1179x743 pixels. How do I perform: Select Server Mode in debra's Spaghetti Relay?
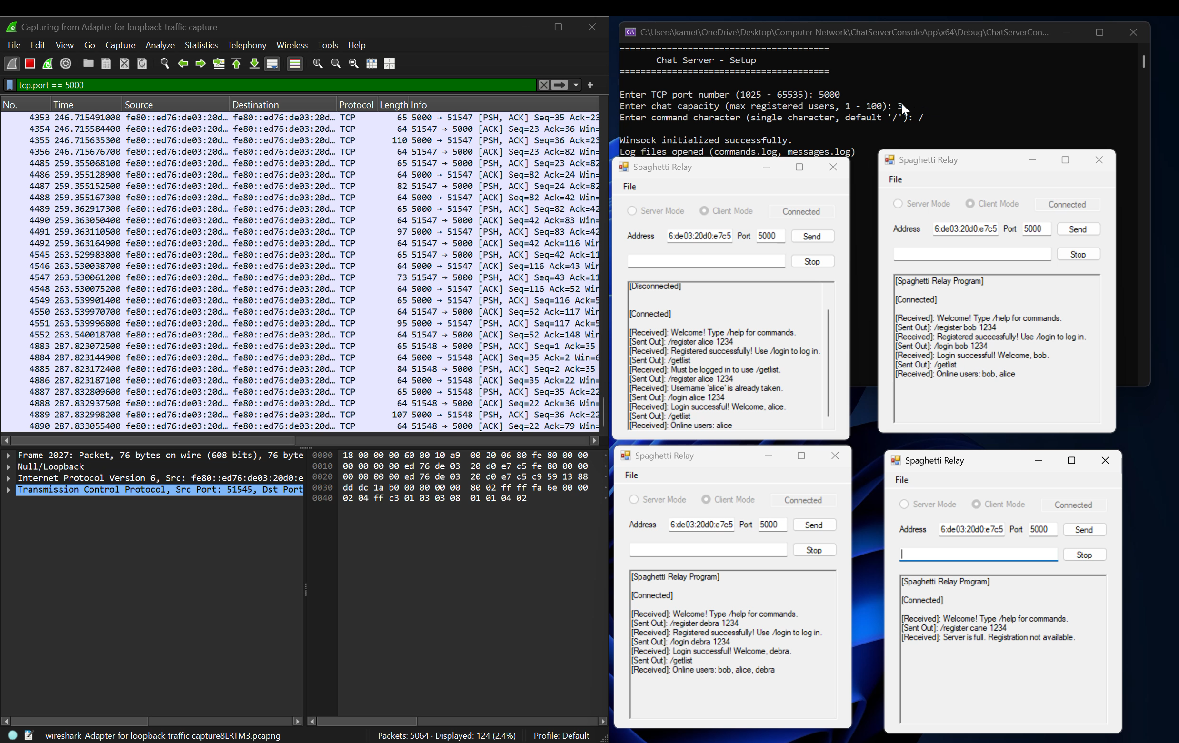(x=658, y=500)
